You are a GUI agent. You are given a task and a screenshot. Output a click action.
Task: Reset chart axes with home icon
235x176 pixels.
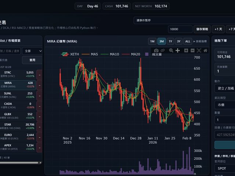tap(205, 51)
